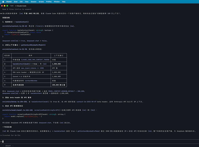Close the iTerm2 window with red button
The width and height of the screenshot is (199, 147).
pyautogui.click(x=2, y=6)
